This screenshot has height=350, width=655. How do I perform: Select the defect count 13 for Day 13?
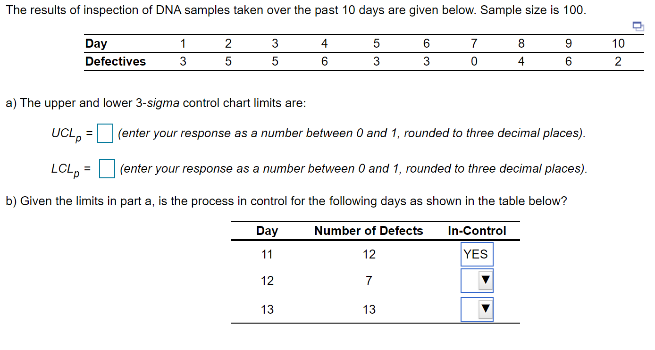click(x=369, y=309)
